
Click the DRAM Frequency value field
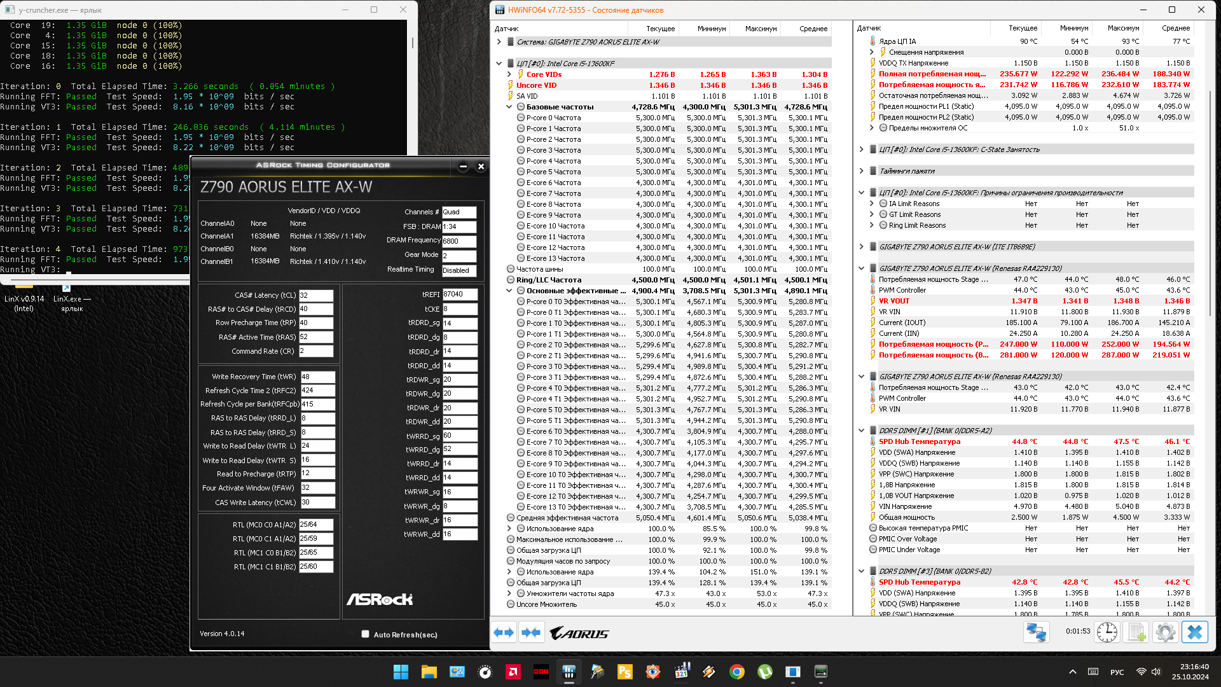(459, 241)
